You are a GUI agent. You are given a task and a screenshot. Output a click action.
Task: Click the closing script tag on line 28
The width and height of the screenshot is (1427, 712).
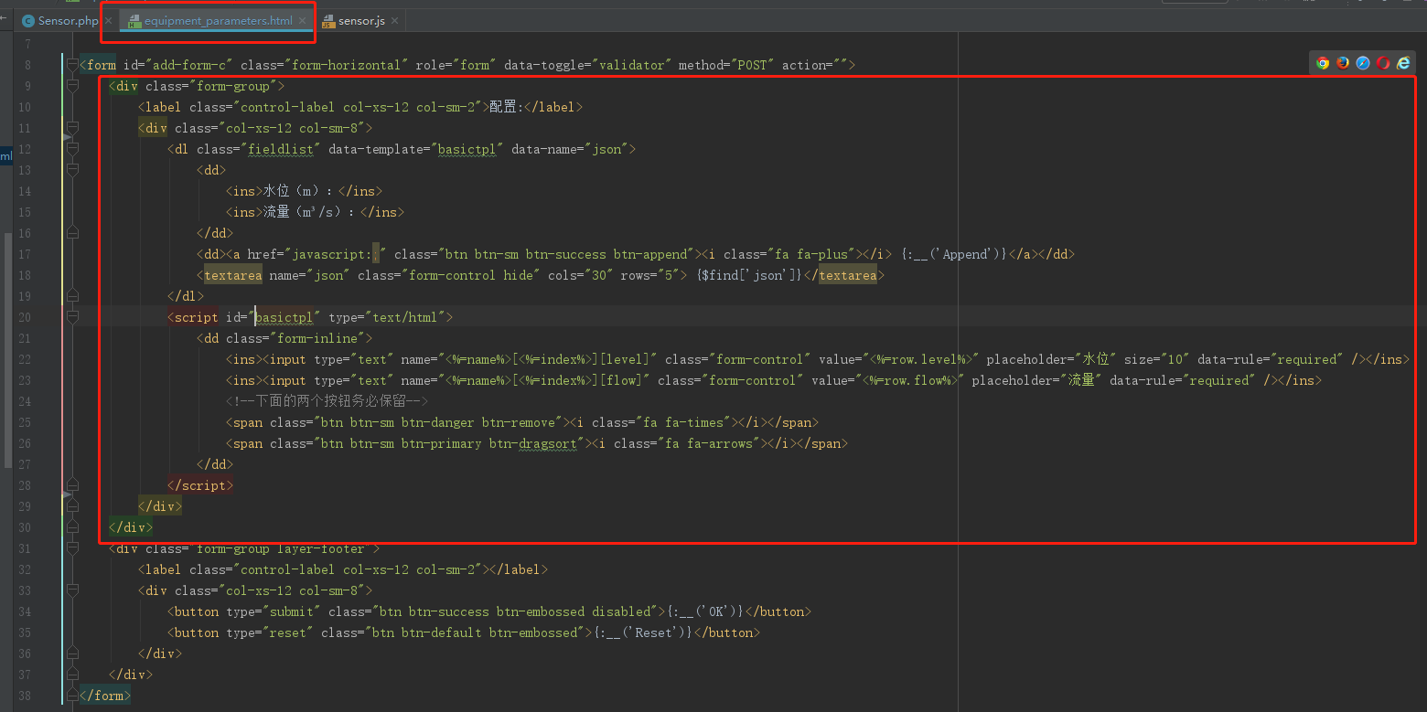coord(200,485)
